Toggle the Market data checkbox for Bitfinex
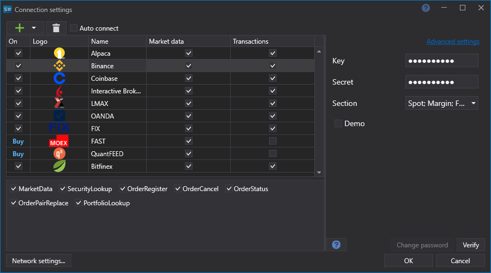491x273 pixels. 189,166
